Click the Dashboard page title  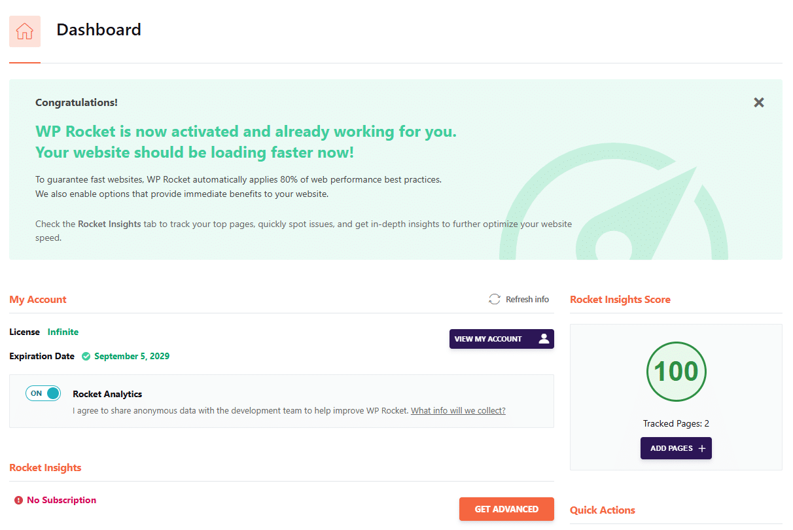tap(99, 30)
